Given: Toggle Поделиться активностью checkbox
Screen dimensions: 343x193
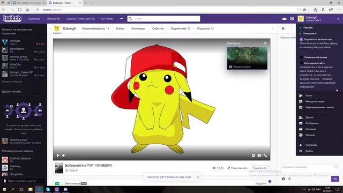Looking at the screenshot, I should 301,39.
